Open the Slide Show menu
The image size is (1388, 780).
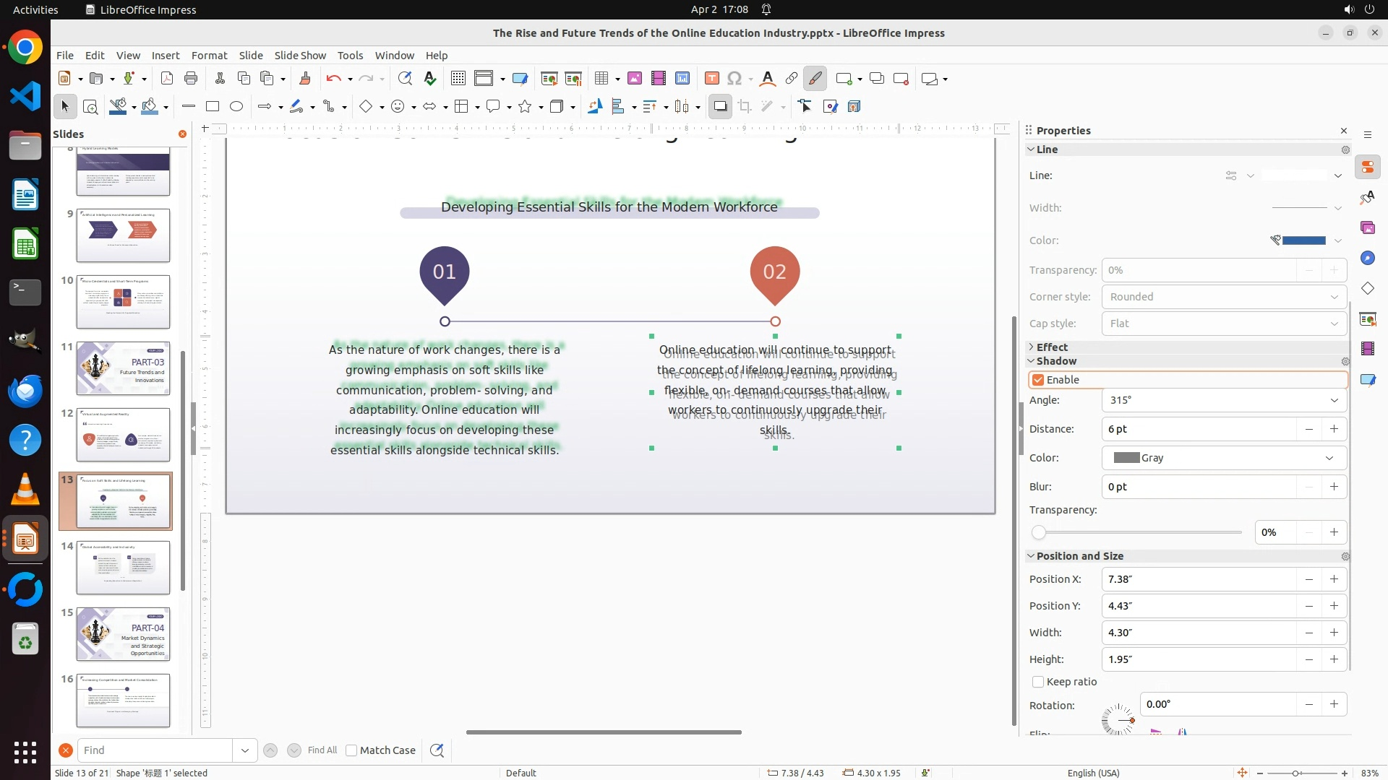pos(300,56)
